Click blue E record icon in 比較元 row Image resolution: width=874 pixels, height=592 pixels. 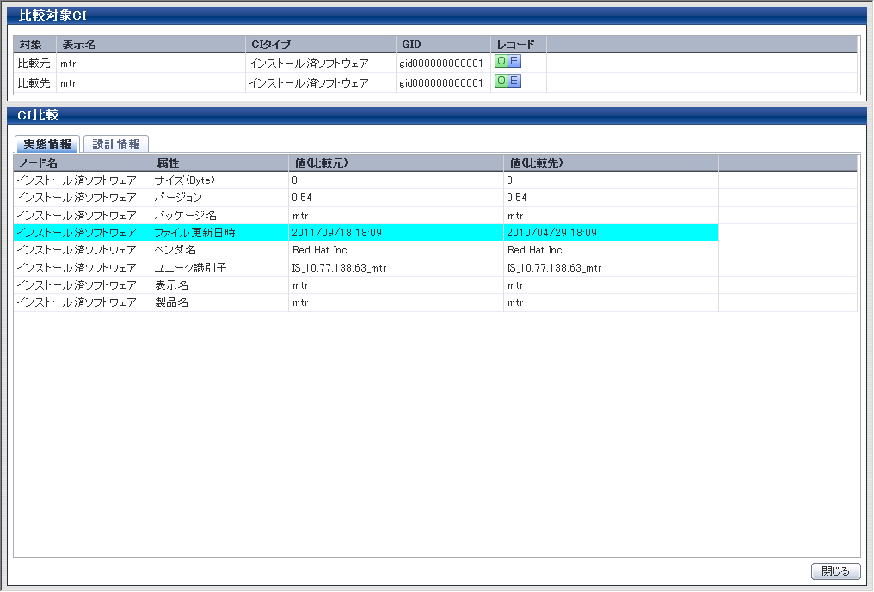514,61
